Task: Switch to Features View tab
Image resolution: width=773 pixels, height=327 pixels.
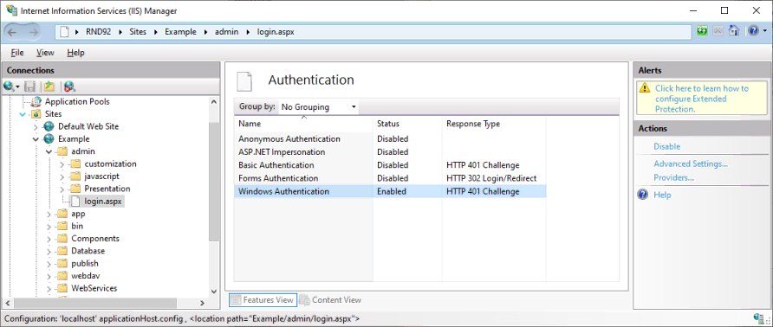Action: pos(263,299)
